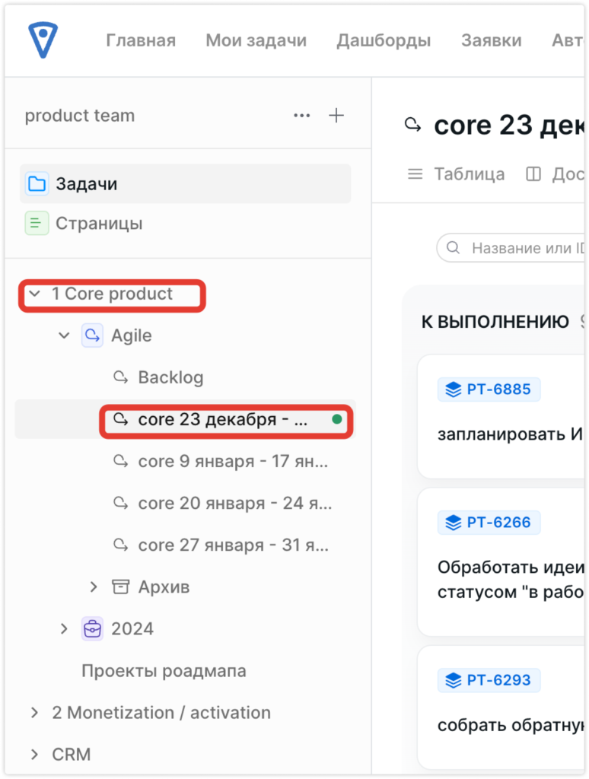Click the + button next to product team

coord(336,115)
